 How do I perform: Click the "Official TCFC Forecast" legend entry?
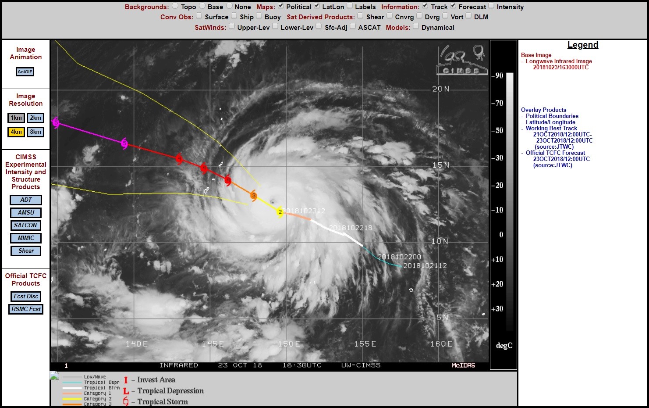[x=555, y=153]
